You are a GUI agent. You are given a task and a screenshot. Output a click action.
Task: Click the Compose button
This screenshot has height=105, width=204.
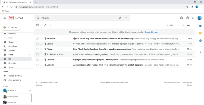coord(11,27)
